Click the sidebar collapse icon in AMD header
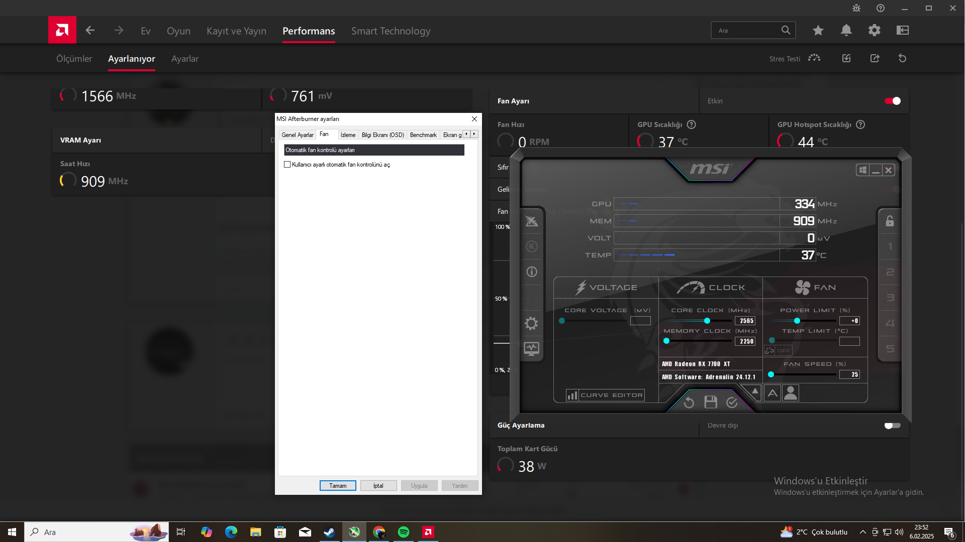This screenshot has height=542, width=965. pos(903,31)
